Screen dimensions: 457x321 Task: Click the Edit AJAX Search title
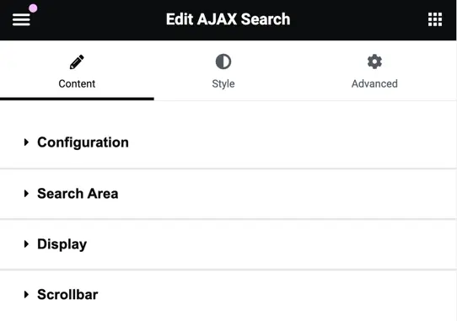coord(228,19)
